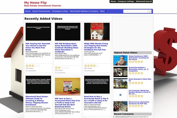Image resolution: width=177 pixels, height=118 pixels.
Task: Open Read How to Buy a Foreclosed Home link
Action: click(x=96, y=99)
